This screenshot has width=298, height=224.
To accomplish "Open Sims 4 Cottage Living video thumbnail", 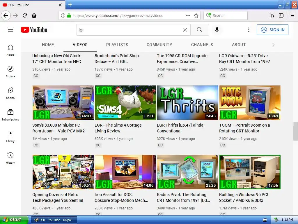I will coord(125,103).
